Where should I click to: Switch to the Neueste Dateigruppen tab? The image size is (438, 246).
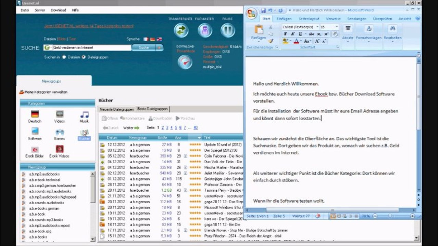[x=117, y=109]
